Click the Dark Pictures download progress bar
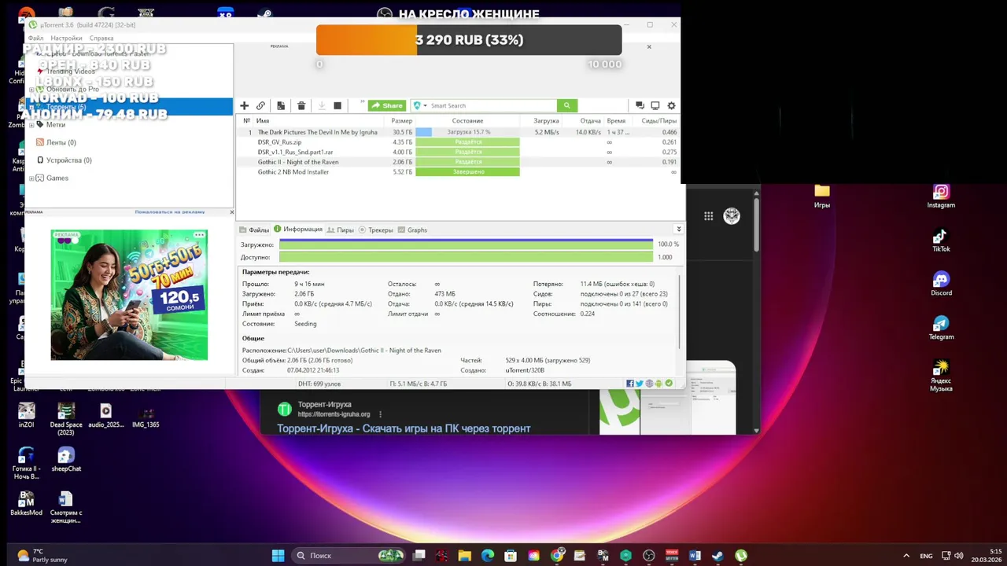 (467, 132)
